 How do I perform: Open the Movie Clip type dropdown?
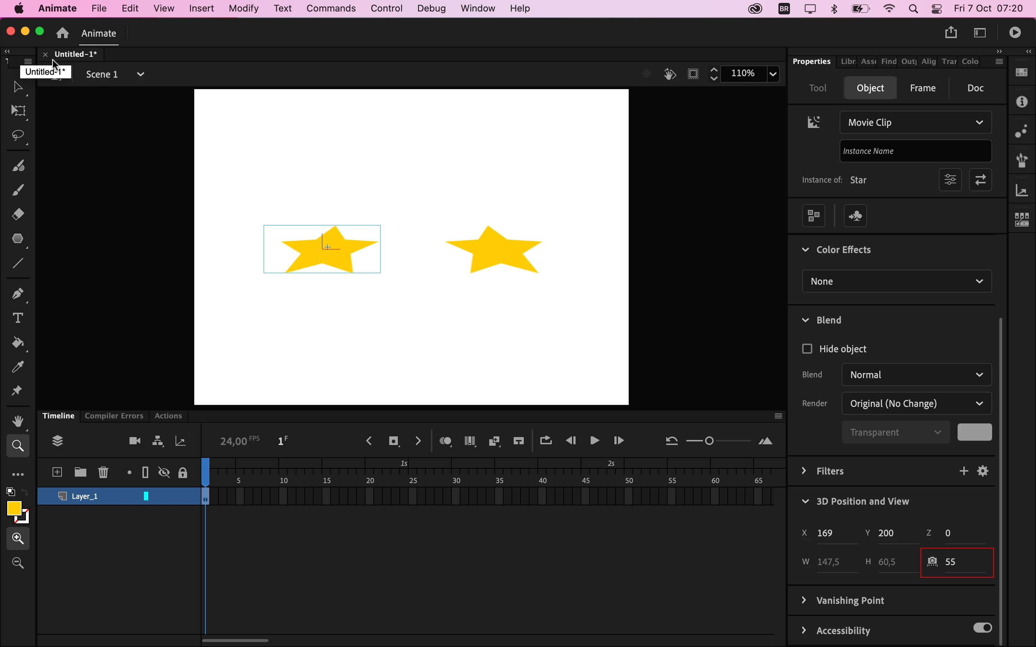click(x=916, y=123)
